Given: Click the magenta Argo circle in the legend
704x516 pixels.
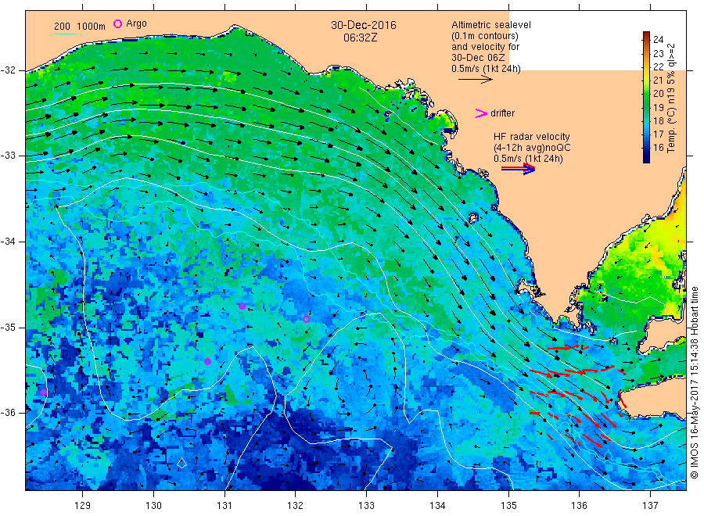Looking at the screenshot, I should [117, 23].
